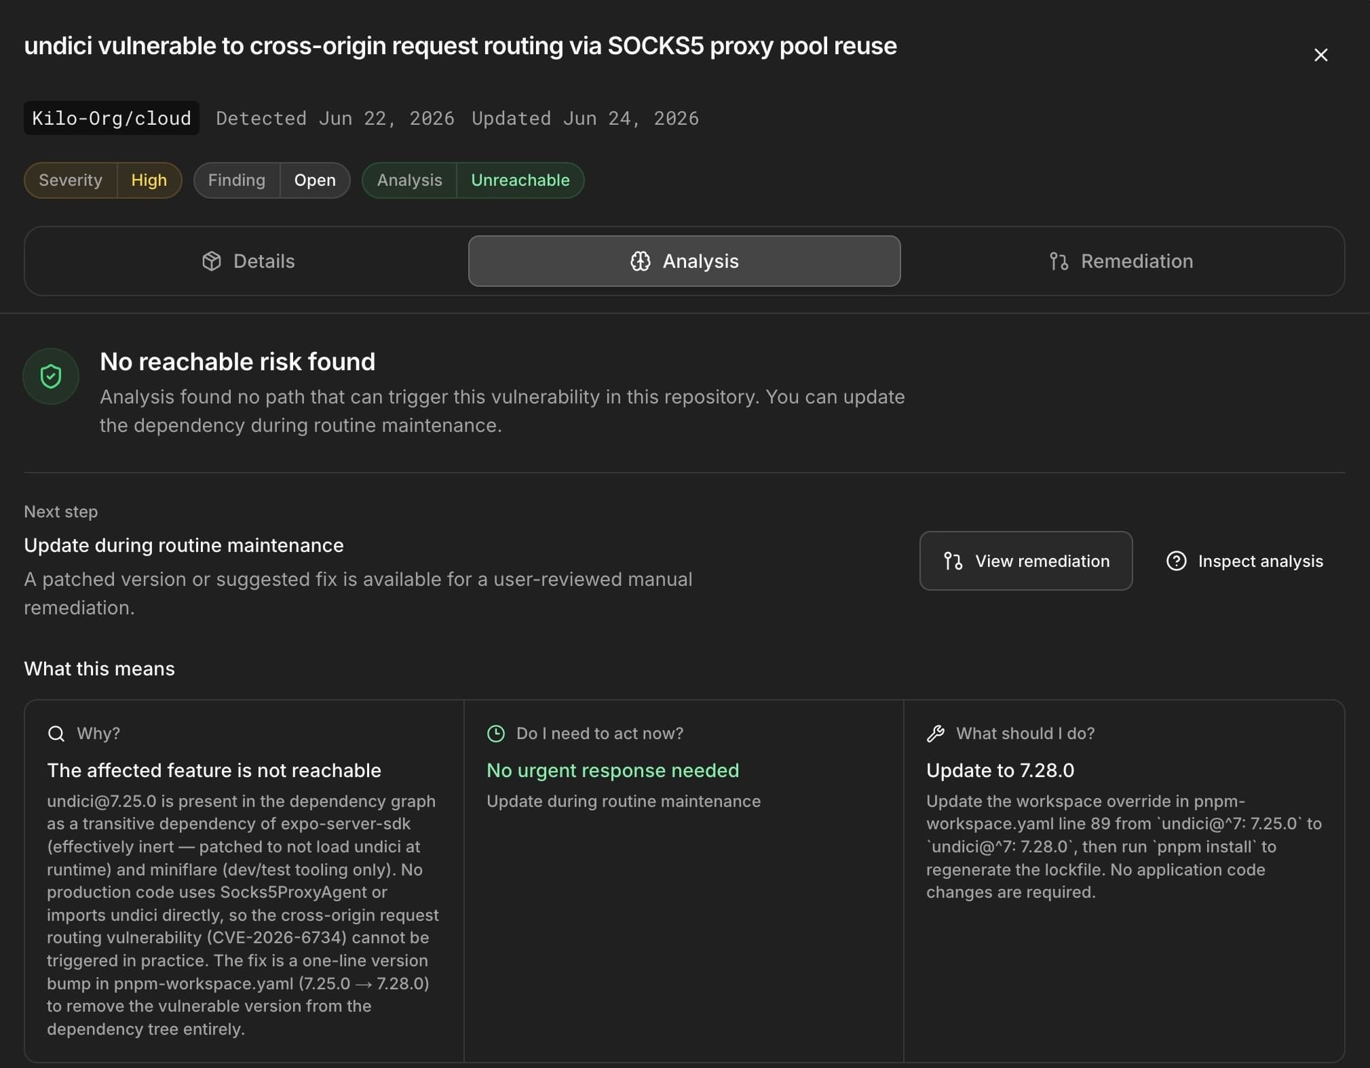The width and height of the screenshot is (1370, 1068).
Task: Switch to the Details tab
Action: click(x=248, y=261)
